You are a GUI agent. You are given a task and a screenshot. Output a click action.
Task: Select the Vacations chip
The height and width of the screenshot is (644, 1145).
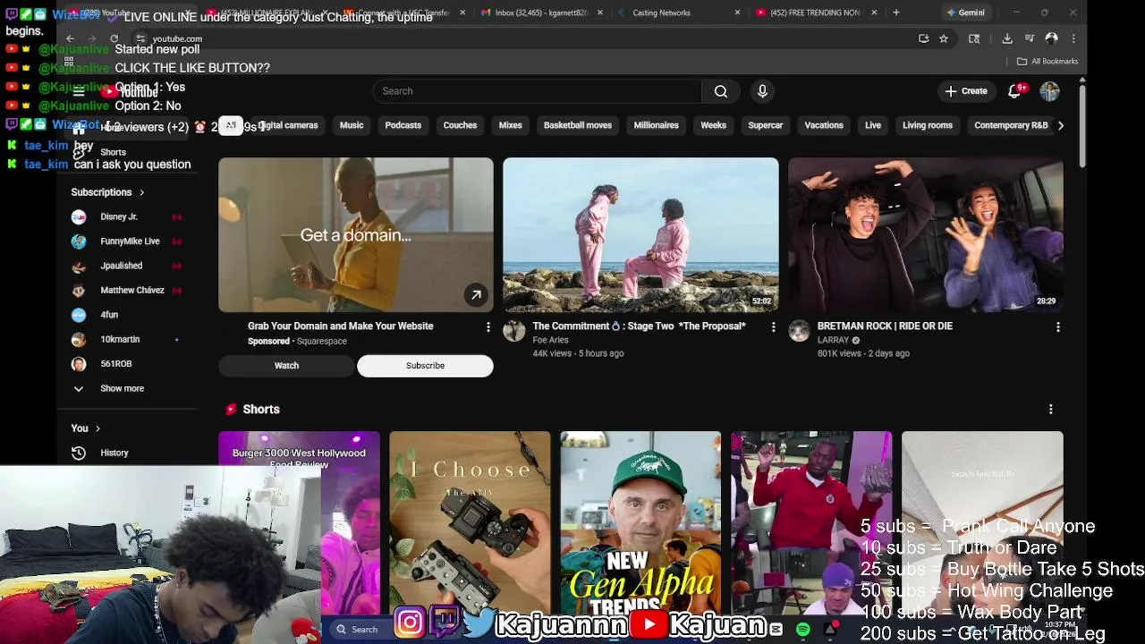(x=824, y=125)
